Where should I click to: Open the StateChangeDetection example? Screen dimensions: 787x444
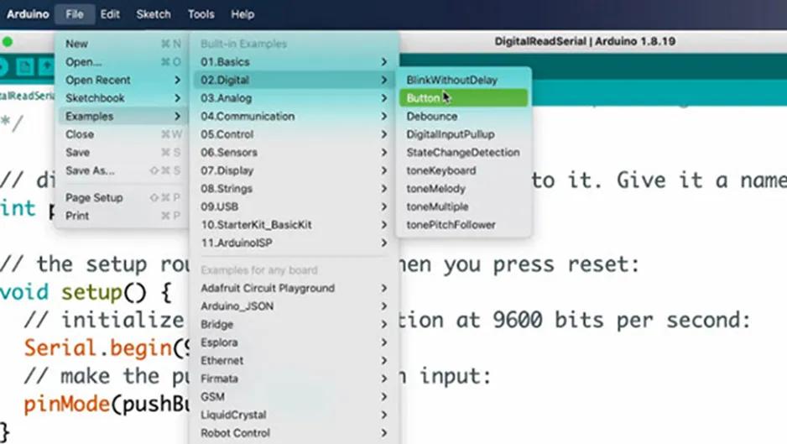pyautogui.click(x=463, y=152)
